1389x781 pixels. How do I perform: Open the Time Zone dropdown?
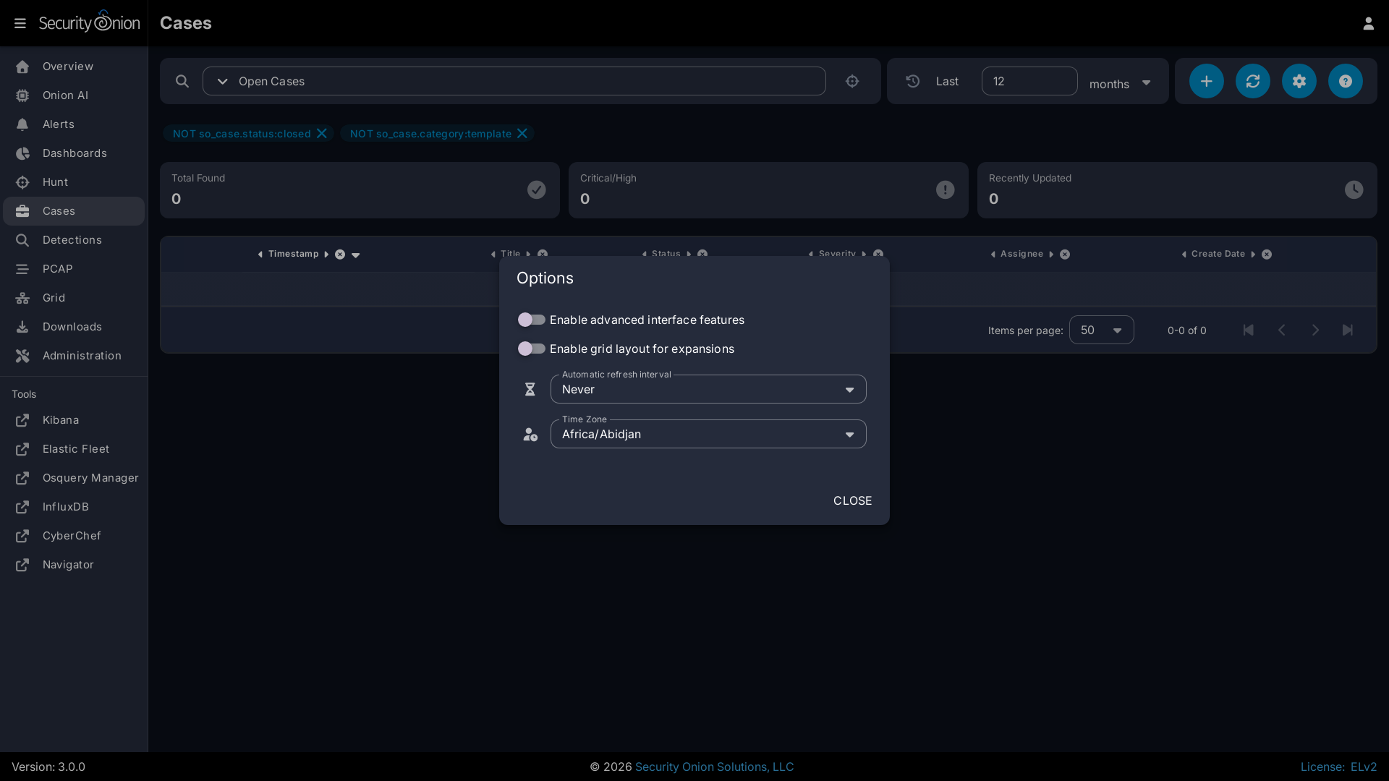(708, 435)
